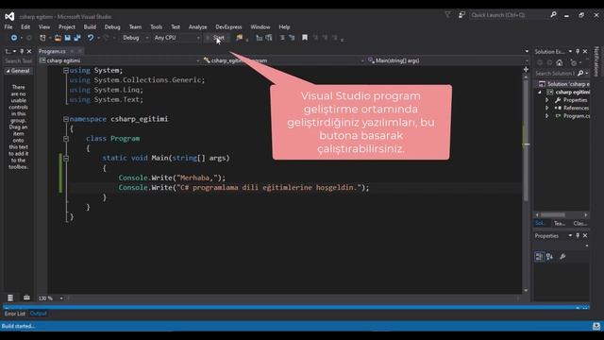Click the Quick Launch search field

pyautogui.click(x=509, y=15)
